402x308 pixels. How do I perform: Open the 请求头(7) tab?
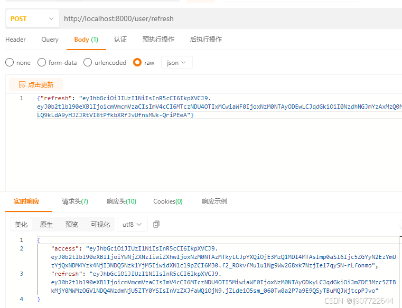(x=75, y=201)
